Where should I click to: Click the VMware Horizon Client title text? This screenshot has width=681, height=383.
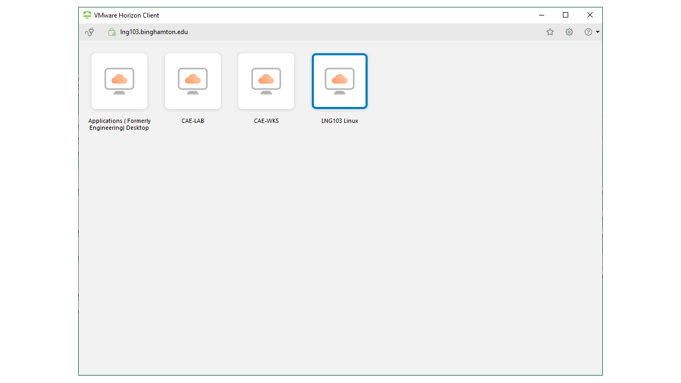pos(127,15)
